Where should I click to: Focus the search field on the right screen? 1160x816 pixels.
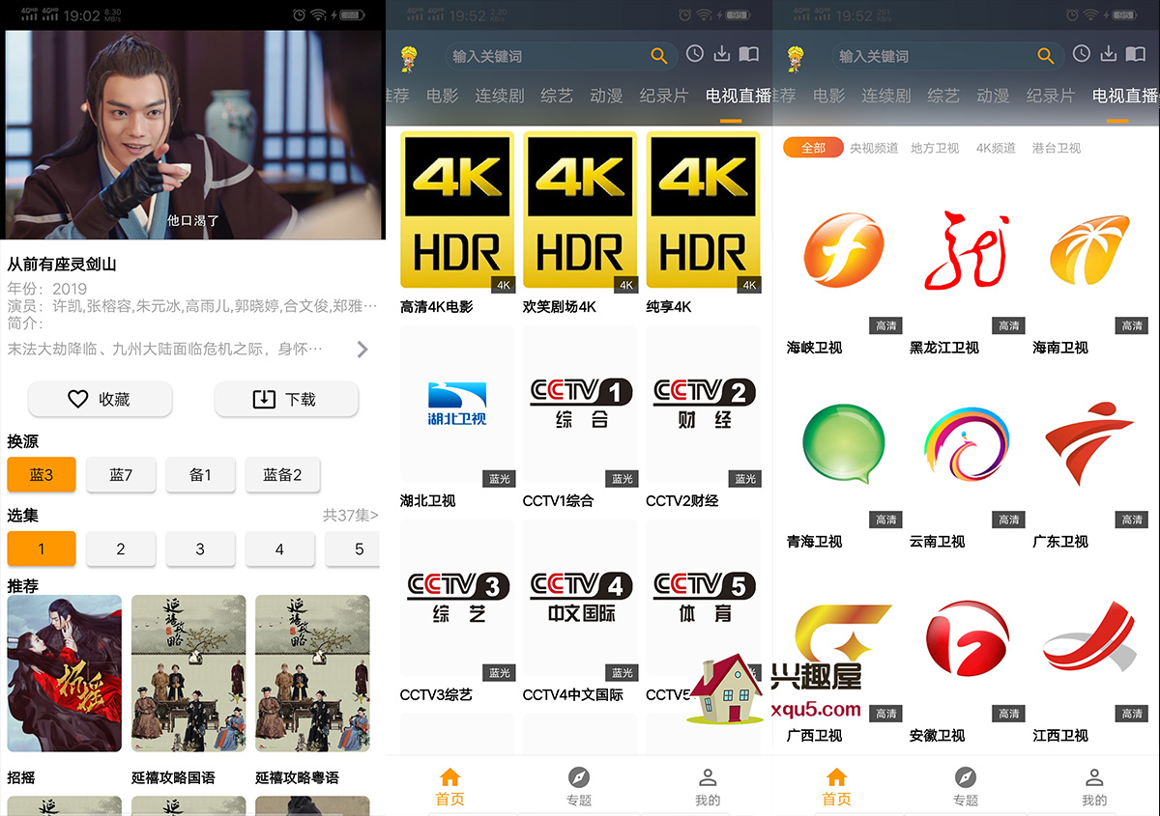947,56
